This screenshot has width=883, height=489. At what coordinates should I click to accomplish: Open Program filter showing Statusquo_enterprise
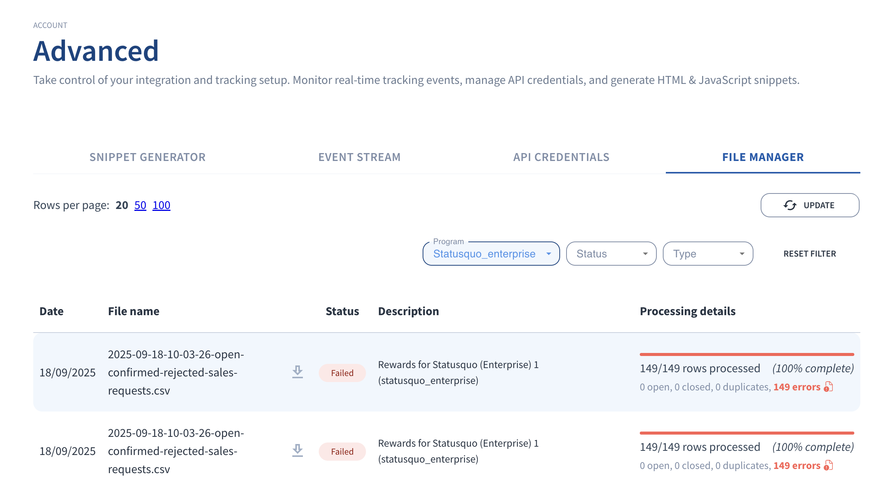484,254
